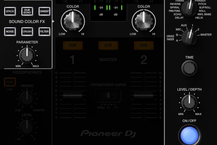Screen dimensions: 217x145
Task: Click the beat FX type selector knob
Action: 189,8
